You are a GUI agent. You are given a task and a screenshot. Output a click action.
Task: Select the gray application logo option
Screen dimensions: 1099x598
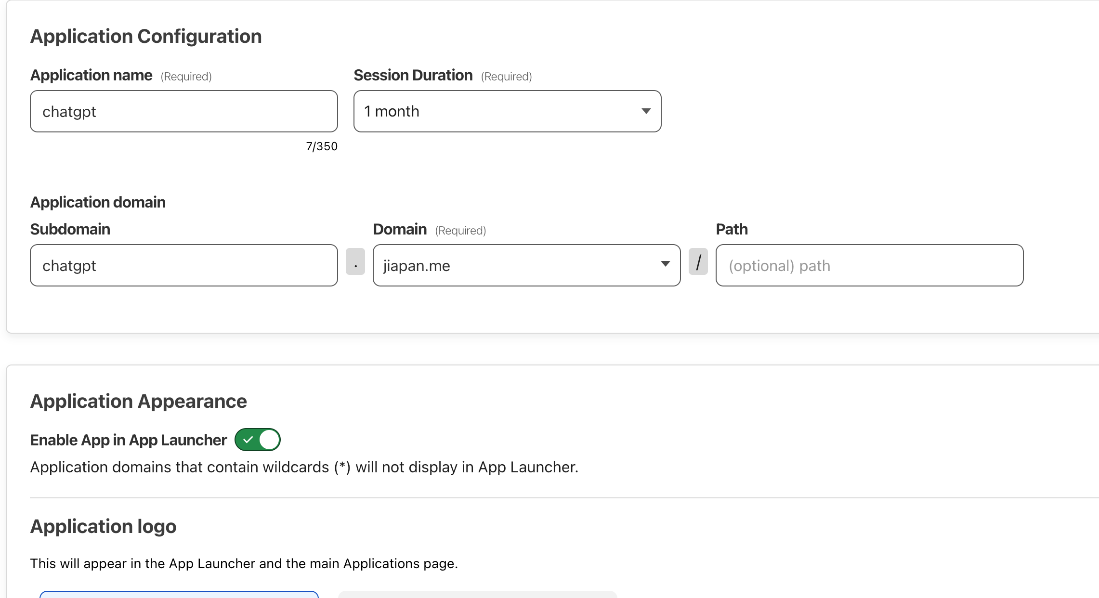point(477,594)
